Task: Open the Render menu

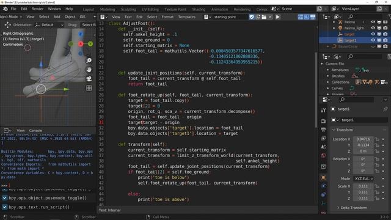Action: [37, 9]
